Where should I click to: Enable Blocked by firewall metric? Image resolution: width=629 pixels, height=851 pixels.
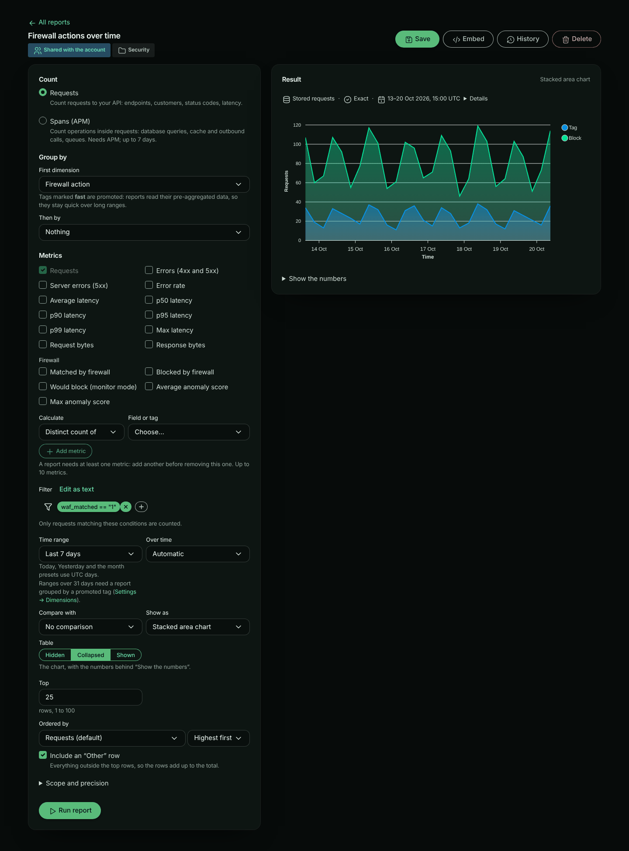click(x=149, y=371)
